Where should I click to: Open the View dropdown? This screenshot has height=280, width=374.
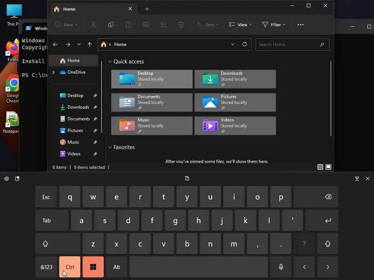pos(240,24)
